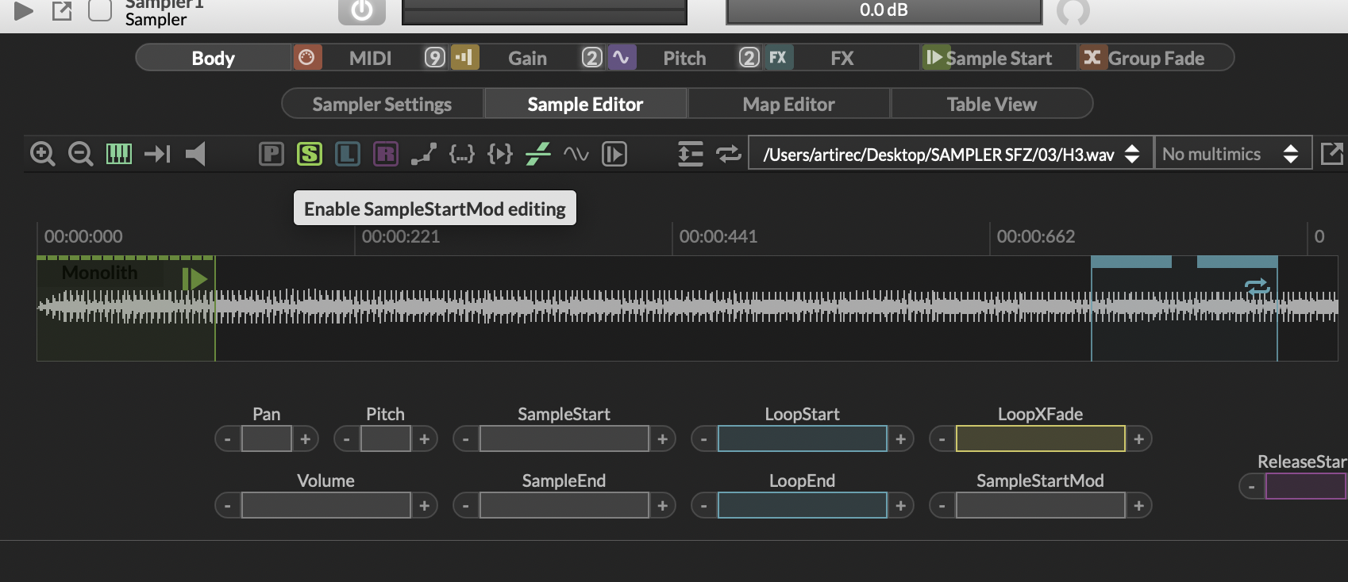Screen dimensions: 1348x582
Task: Click the green S SampleStartMod editing icon
Action: click(310, 154)
